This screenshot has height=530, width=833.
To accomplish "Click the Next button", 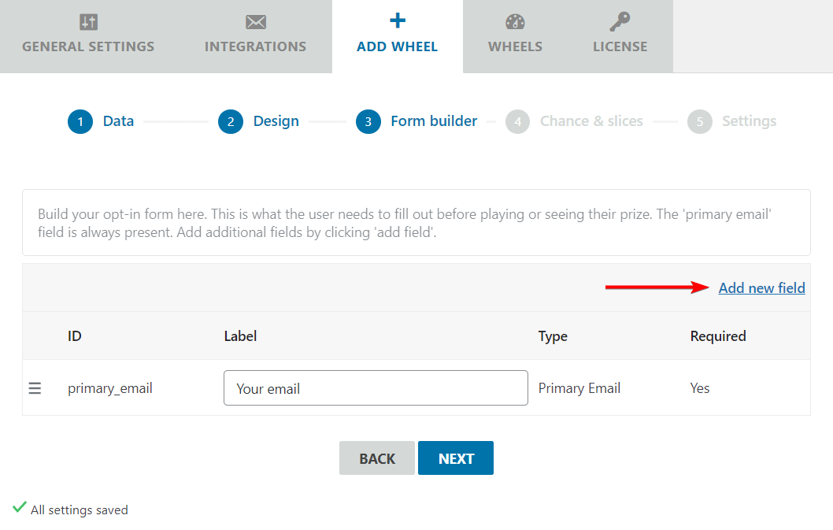I will coord(456,458).
